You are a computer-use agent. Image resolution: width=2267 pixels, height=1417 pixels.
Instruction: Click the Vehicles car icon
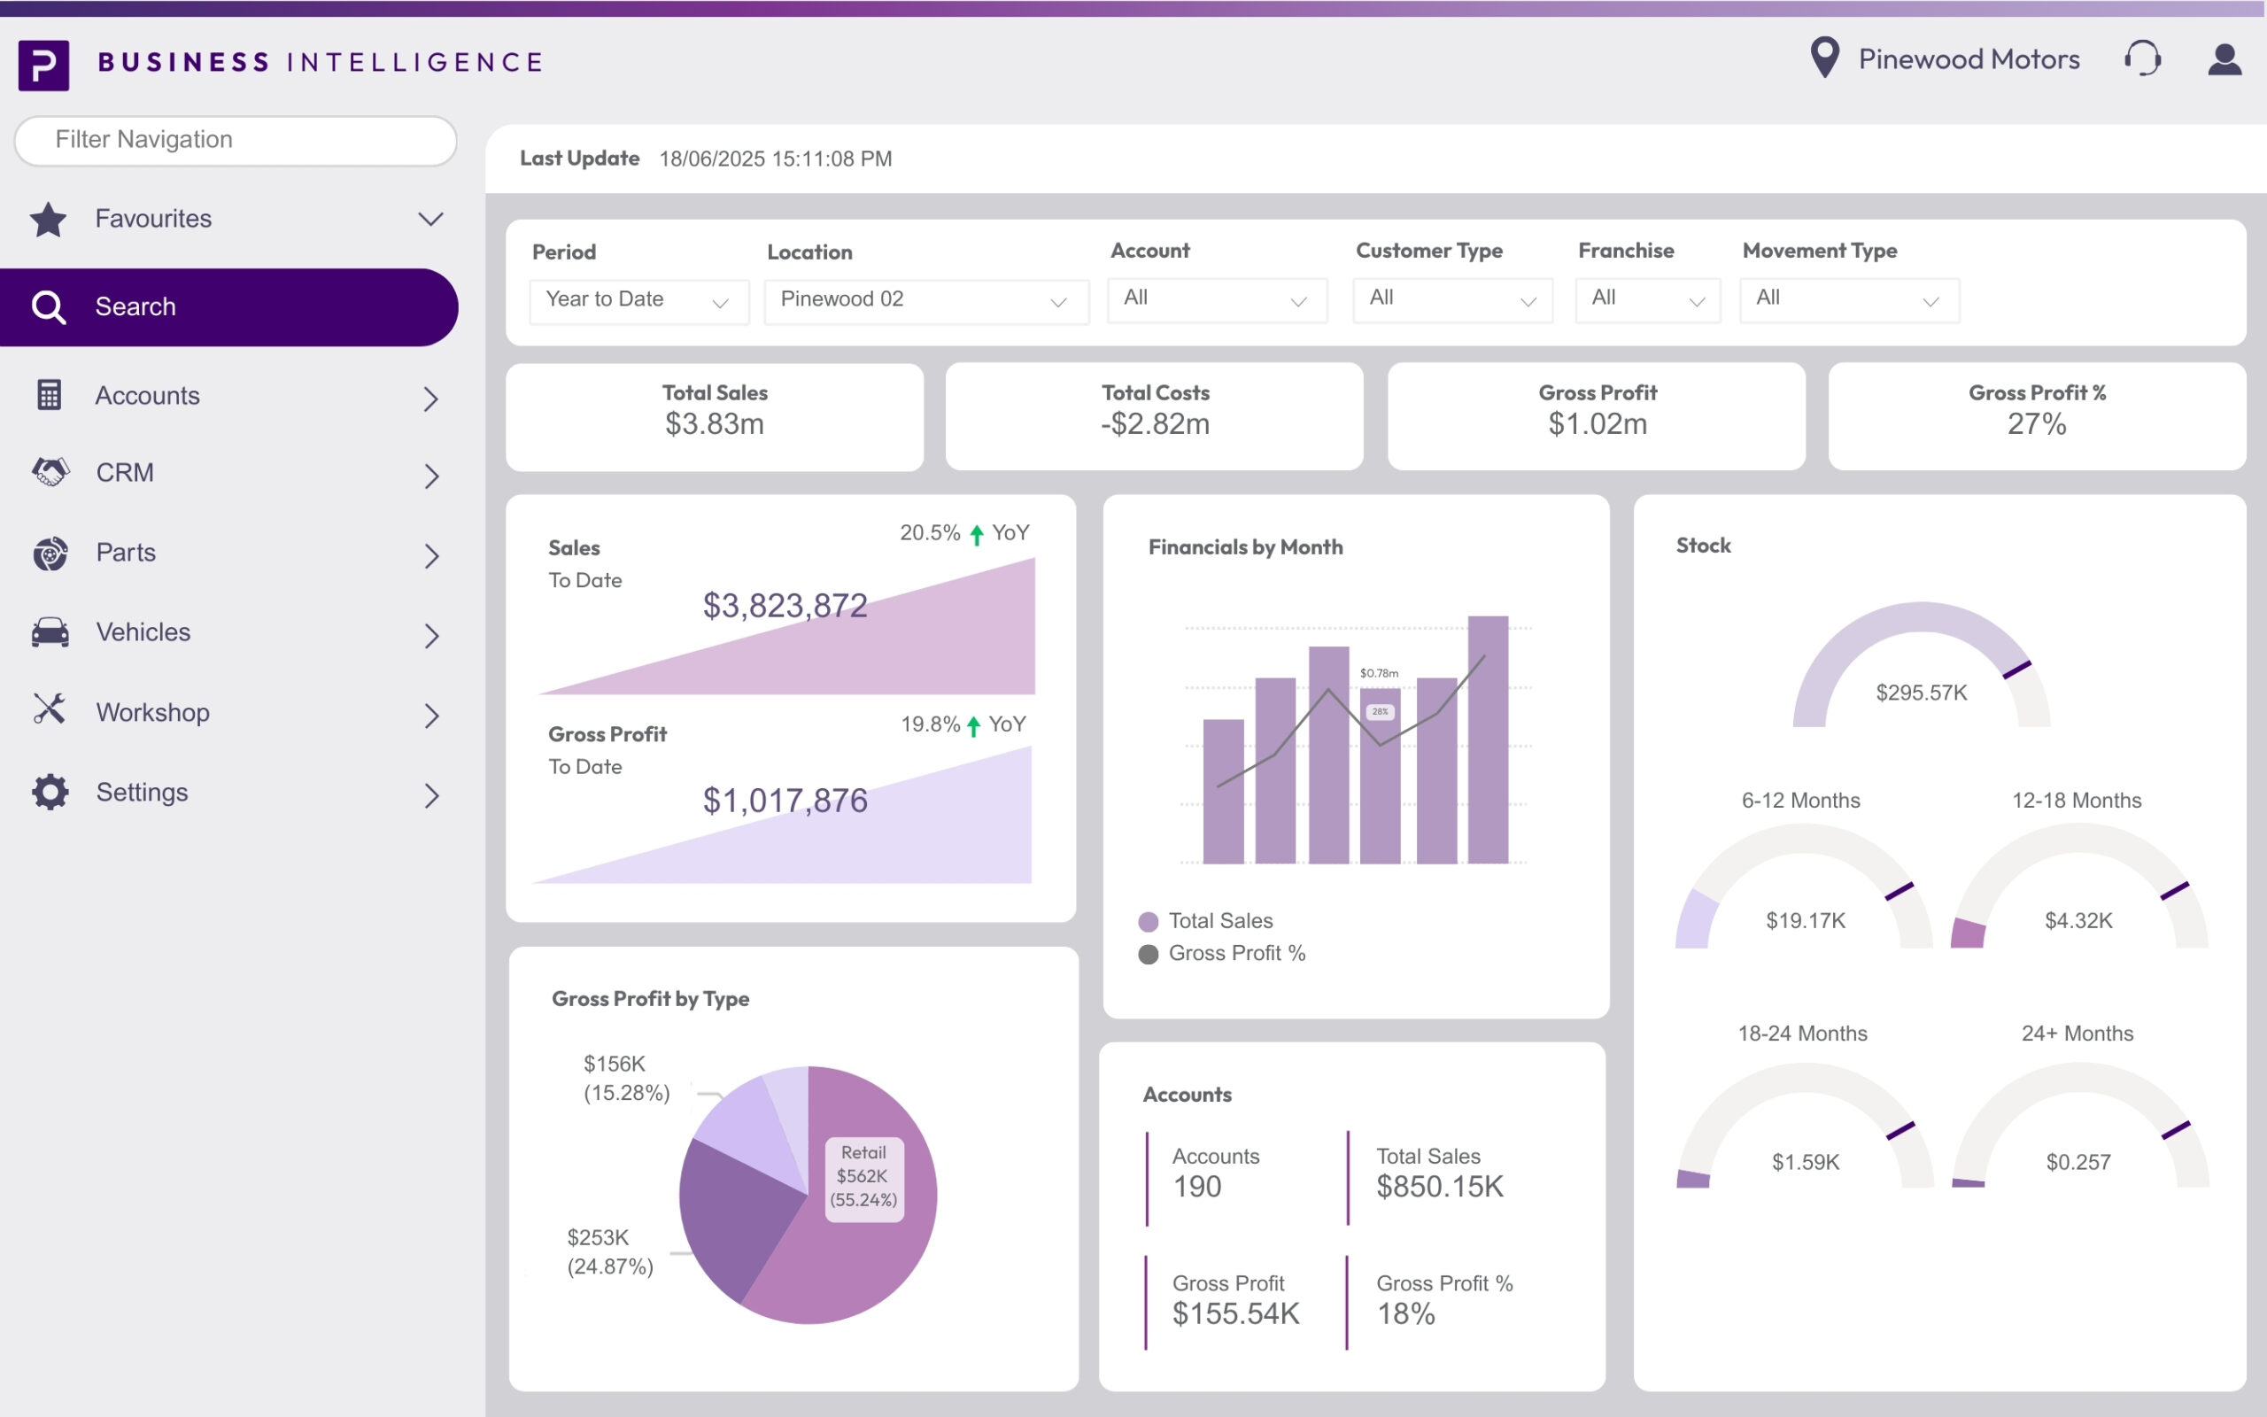click(x=50, y=631)
